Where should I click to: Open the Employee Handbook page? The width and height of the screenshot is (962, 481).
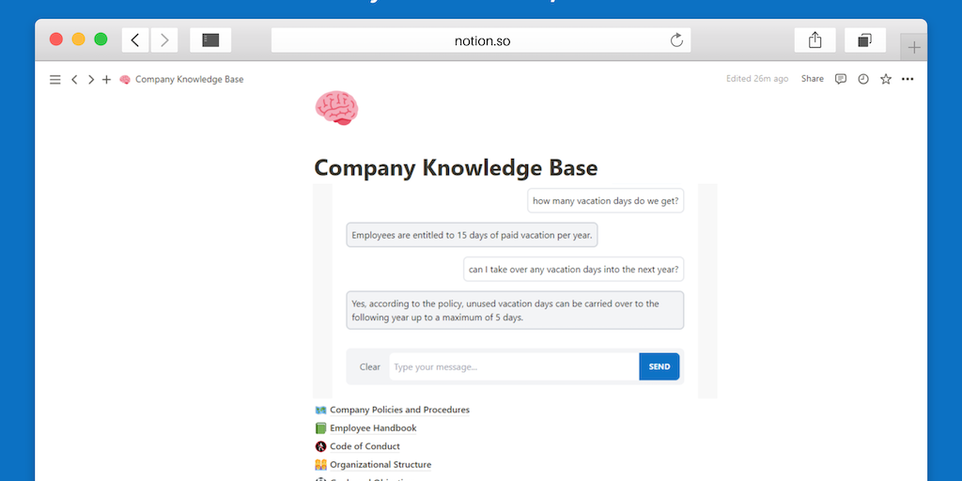click(x=373, y=428)
